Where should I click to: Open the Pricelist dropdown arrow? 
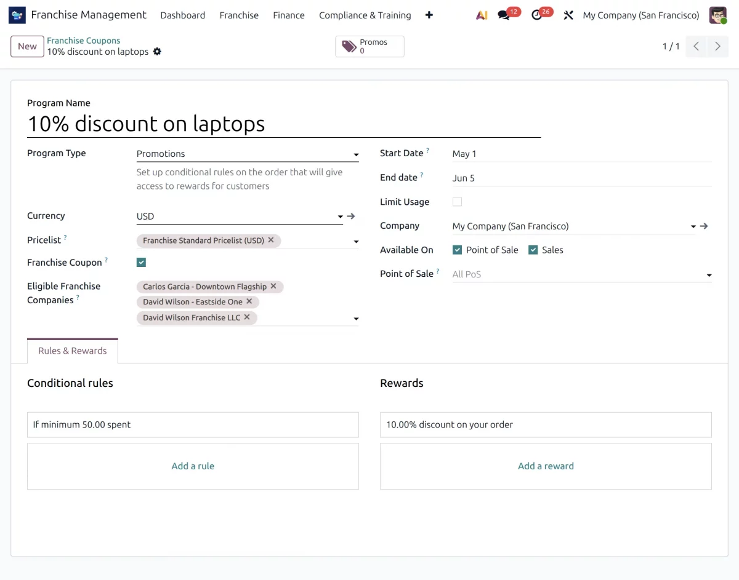356,242
